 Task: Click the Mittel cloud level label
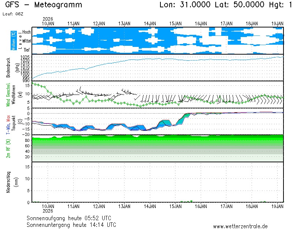tap(26, 41)
